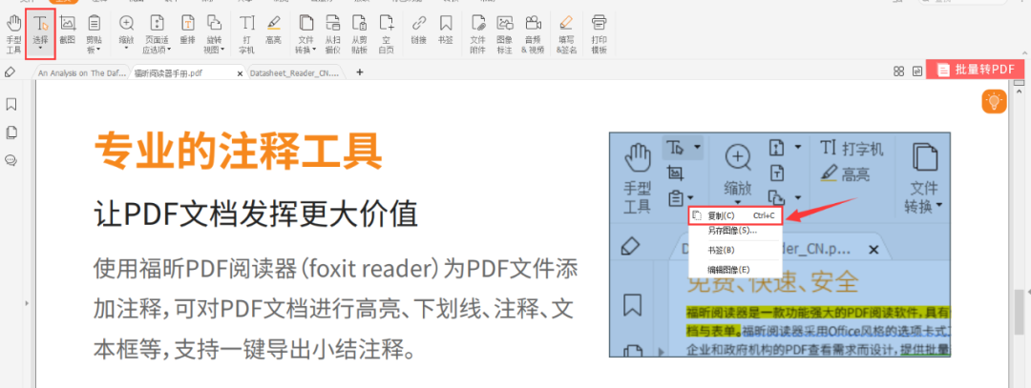
Task: Click the orange lightbulb tip icon
Action: [994, 102]
